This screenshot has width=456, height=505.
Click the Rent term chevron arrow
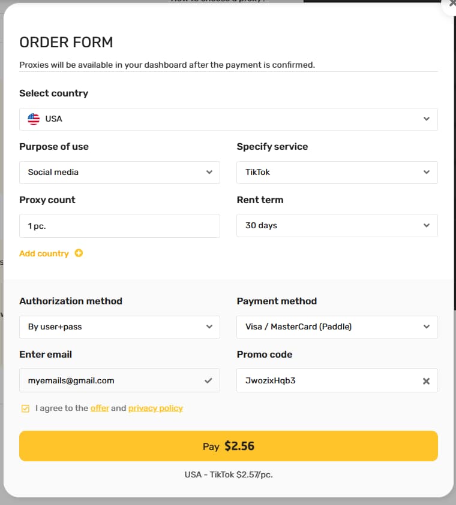point(426,226)
